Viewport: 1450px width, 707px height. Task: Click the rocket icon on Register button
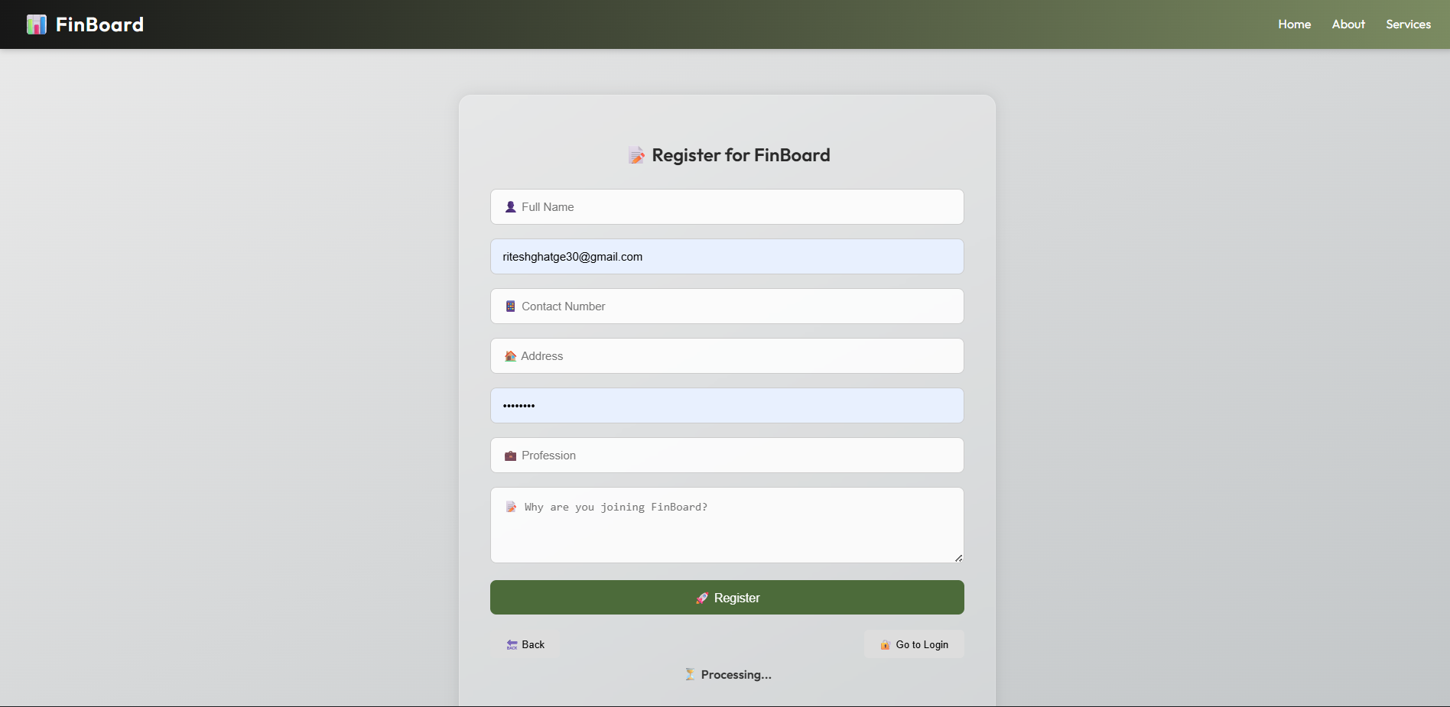pos(701,598)
